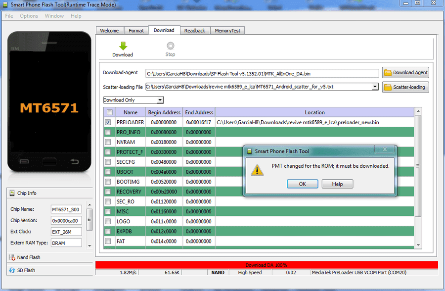This screenshot has height=291, width=445.
Task: Click the Download Agent button
Action: [x=405, y=72]
